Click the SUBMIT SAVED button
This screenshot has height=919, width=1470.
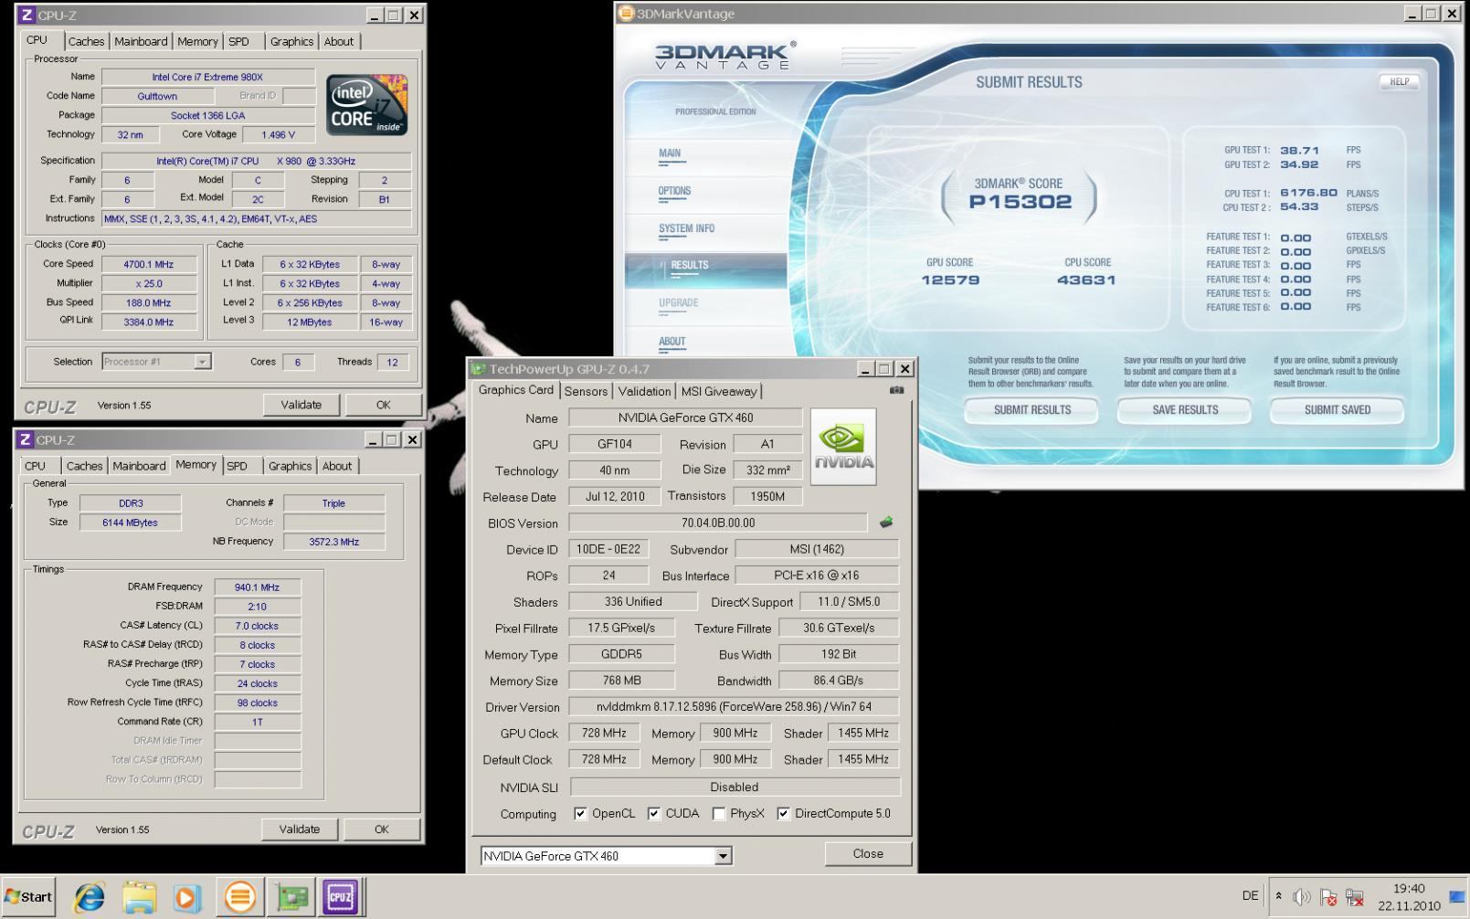(1338, 410)
